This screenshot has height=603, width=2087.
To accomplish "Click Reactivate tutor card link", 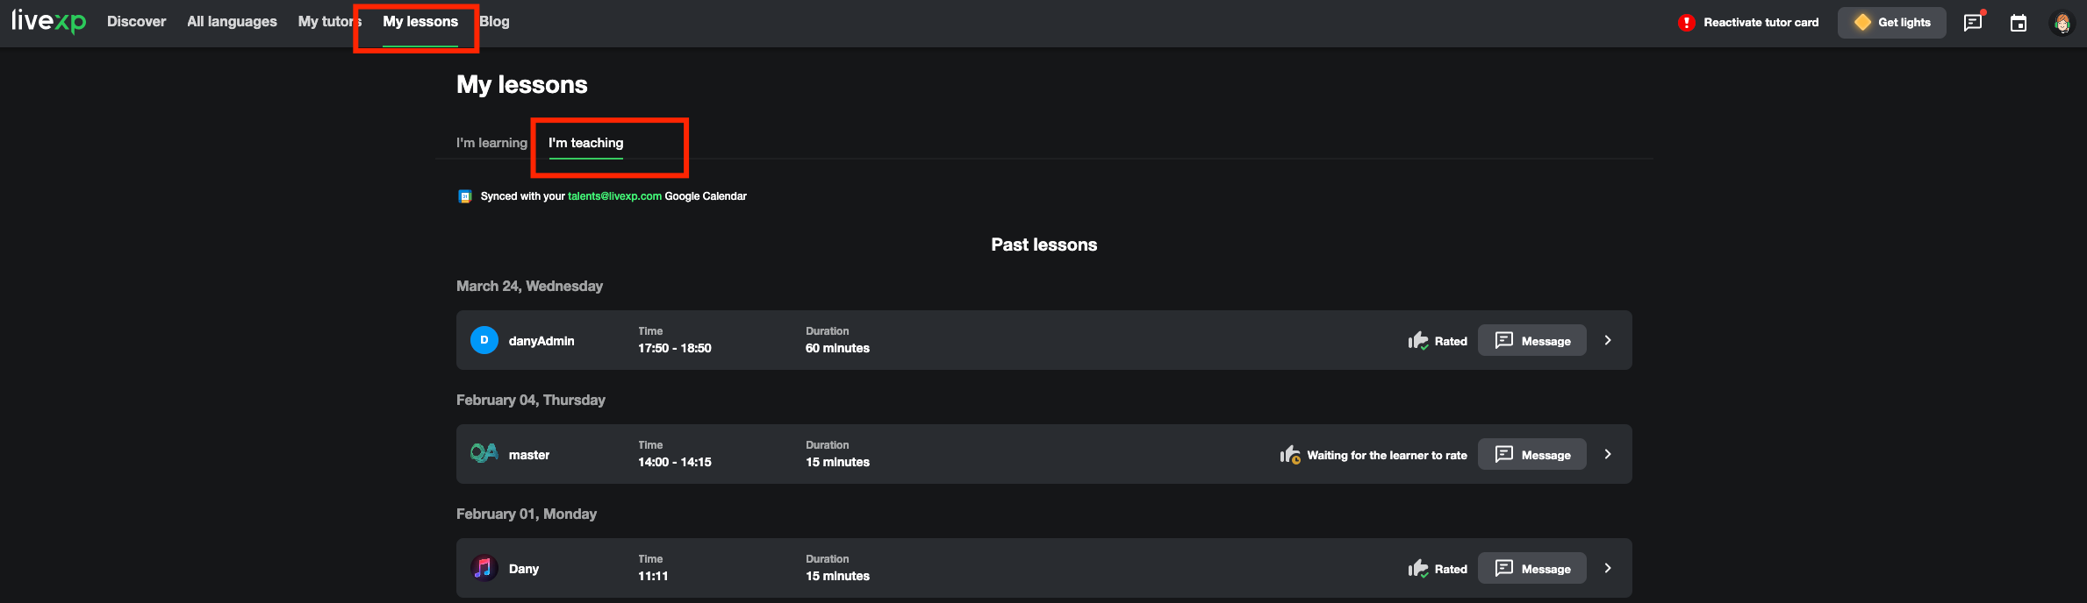I will tap(1761, 23).
